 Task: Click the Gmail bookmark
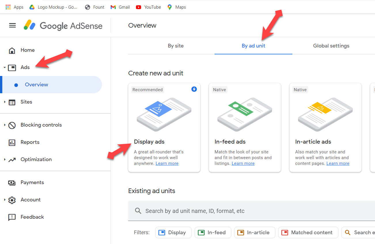(x=120, y=7)
